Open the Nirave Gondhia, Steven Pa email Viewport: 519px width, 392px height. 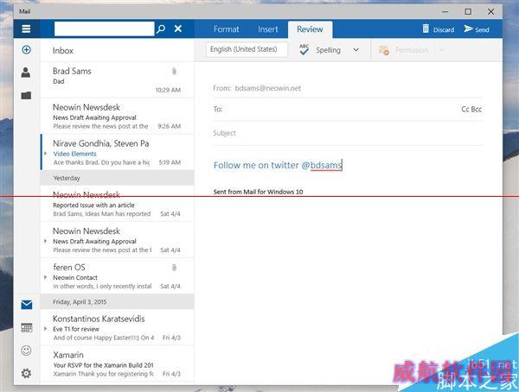tap(117, 152)
